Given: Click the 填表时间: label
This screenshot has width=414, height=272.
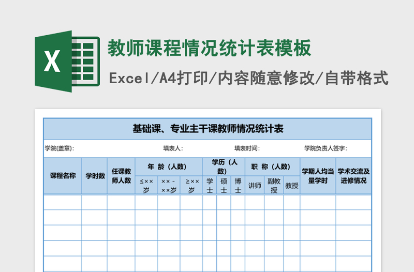Looking at the screenshot, I should pyautogui.click(x=247, y=148).
